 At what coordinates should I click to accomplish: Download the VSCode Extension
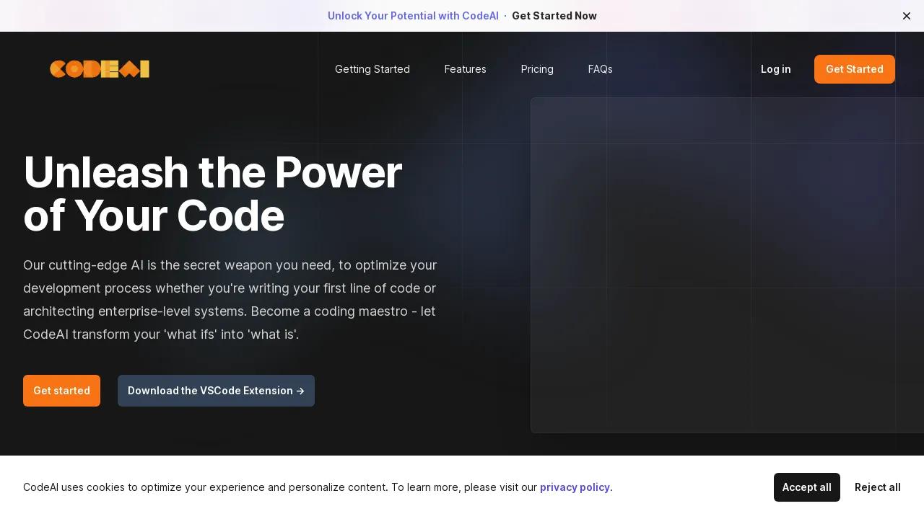tap(216, 391)
